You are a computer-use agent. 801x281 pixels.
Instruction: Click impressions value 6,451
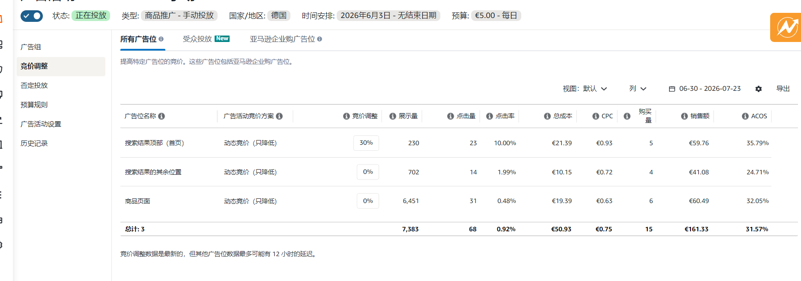coord(411,201)
